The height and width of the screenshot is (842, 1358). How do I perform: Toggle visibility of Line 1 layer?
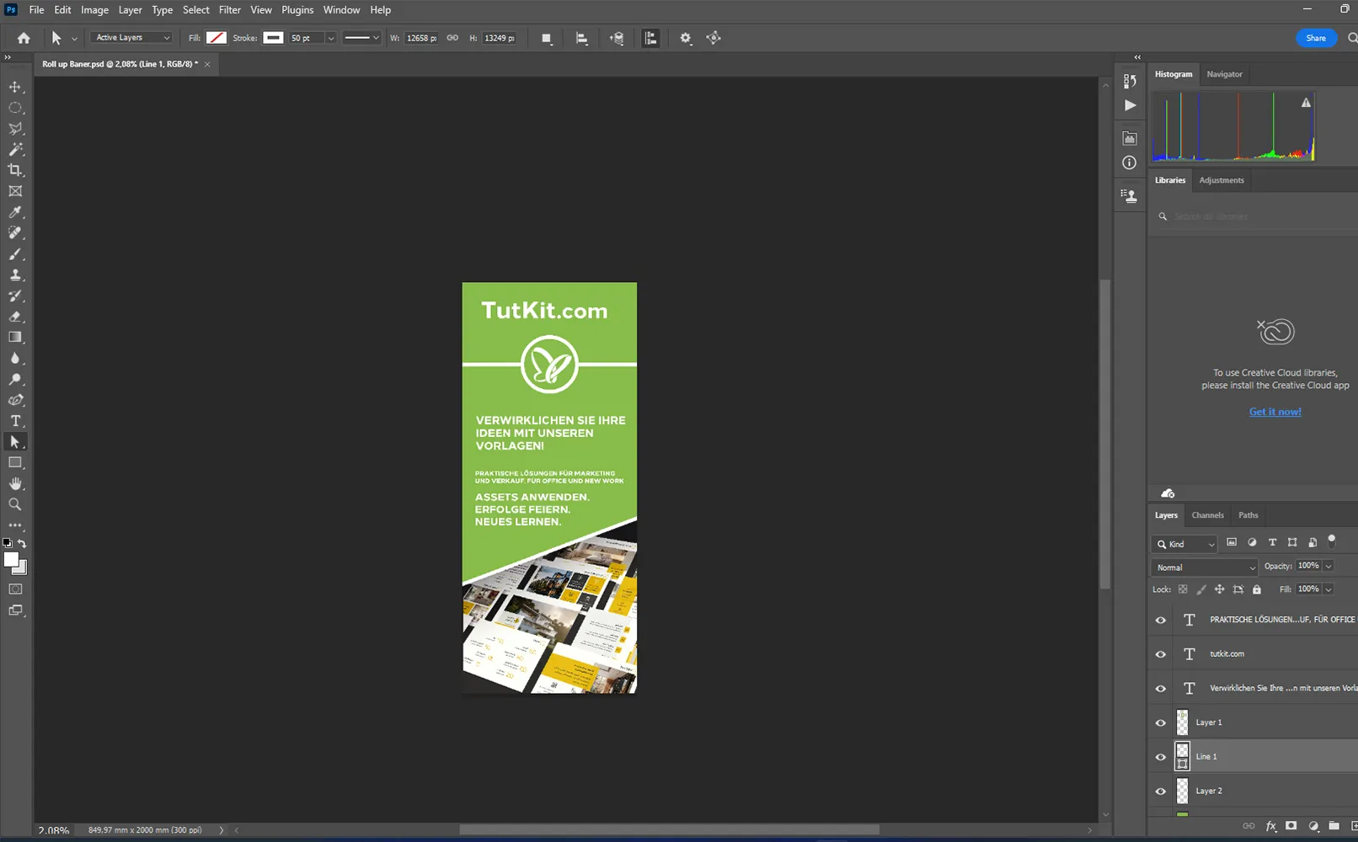pos(1161,757)
